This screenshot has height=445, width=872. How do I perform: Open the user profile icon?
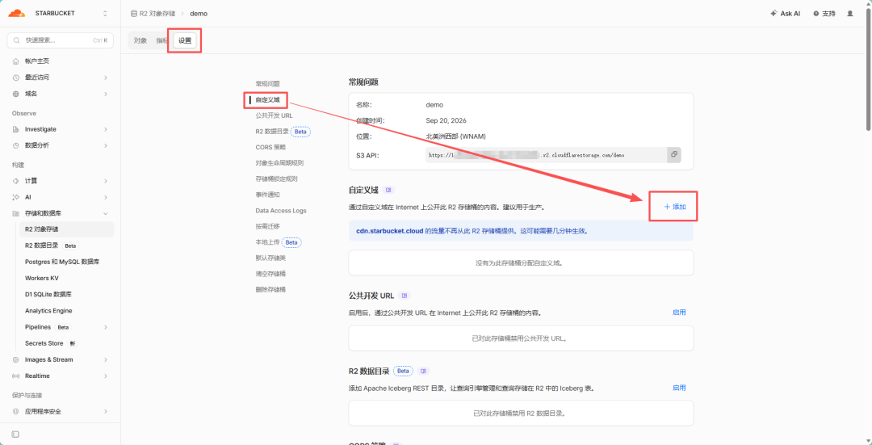[x=849, y=14]
